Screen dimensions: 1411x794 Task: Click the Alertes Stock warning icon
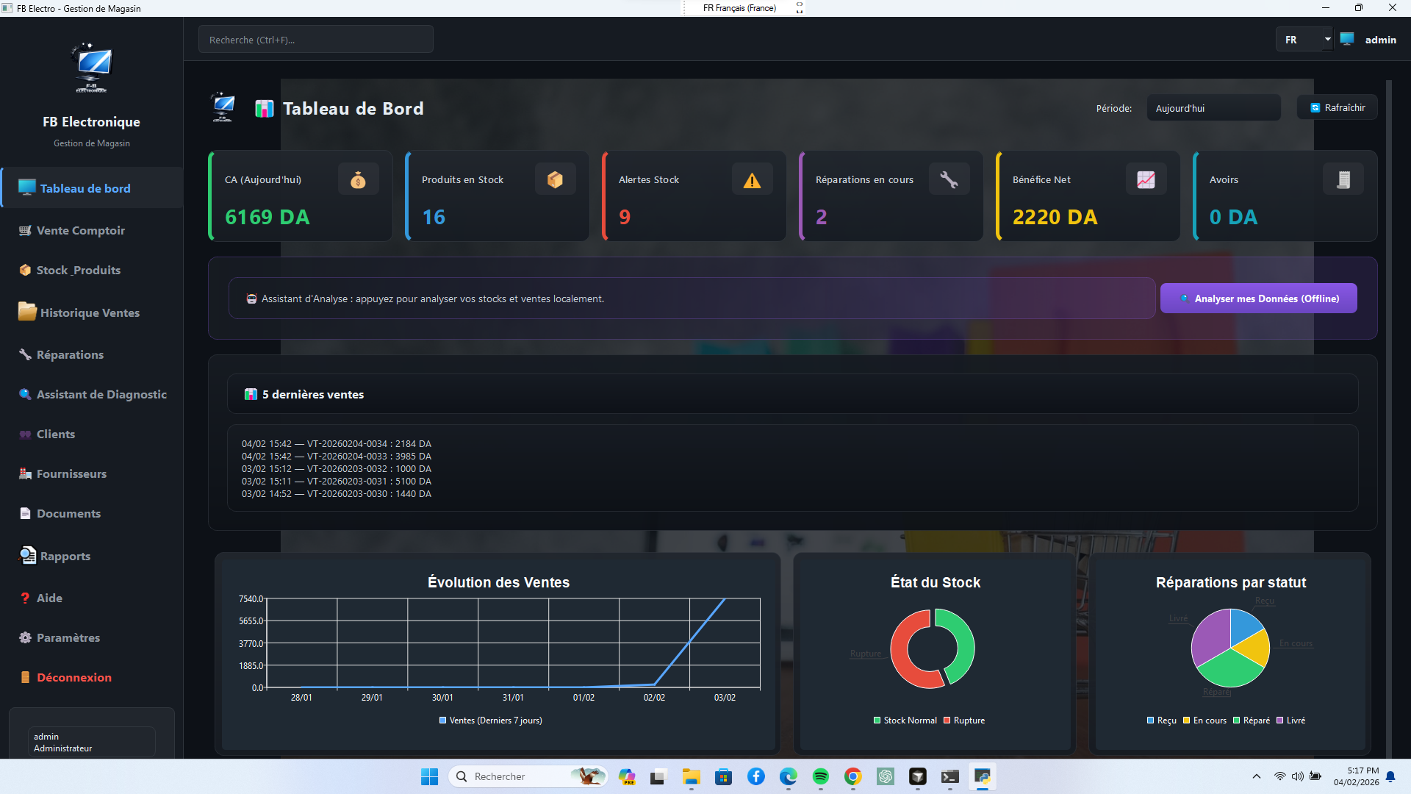752,179
